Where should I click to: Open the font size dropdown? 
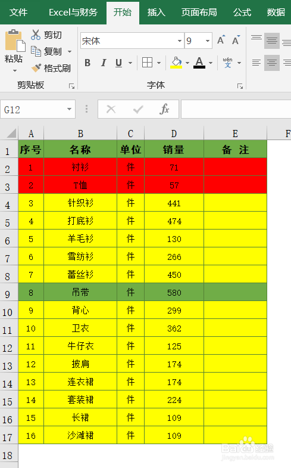click(208, 41)
